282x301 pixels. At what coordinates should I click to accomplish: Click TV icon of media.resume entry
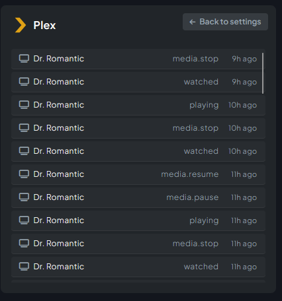(24, 174)
